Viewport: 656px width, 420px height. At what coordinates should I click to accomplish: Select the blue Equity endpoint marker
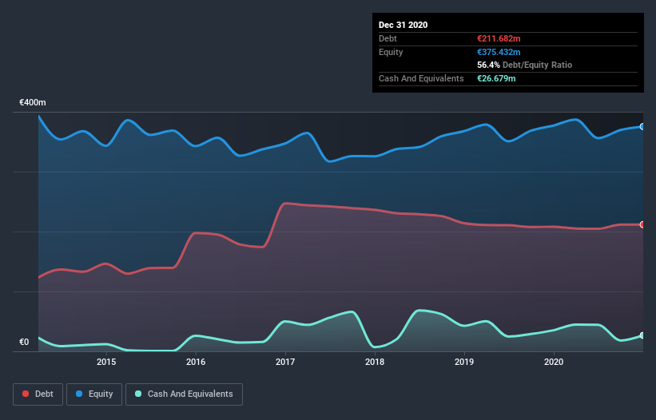[642, 127]
